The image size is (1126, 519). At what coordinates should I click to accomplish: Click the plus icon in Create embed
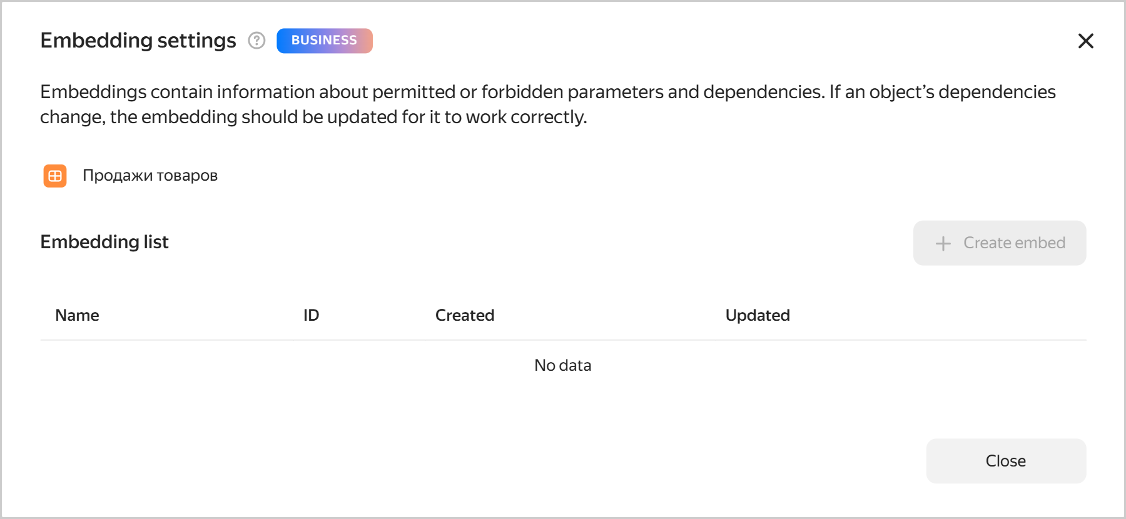943,243
